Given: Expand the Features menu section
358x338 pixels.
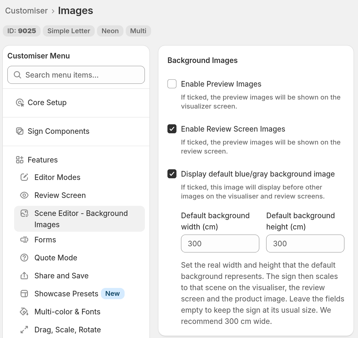Looking at the screenshot, I should pyautogui.click(x=76, y=160).
